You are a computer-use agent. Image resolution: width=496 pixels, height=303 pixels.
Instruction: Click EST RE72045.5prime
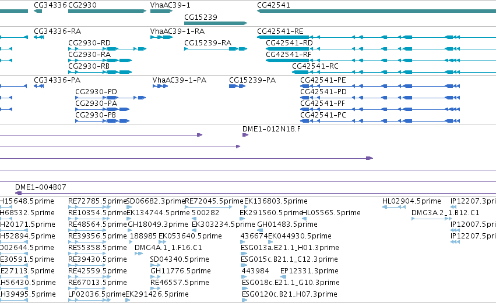click(x=214, y=201)
